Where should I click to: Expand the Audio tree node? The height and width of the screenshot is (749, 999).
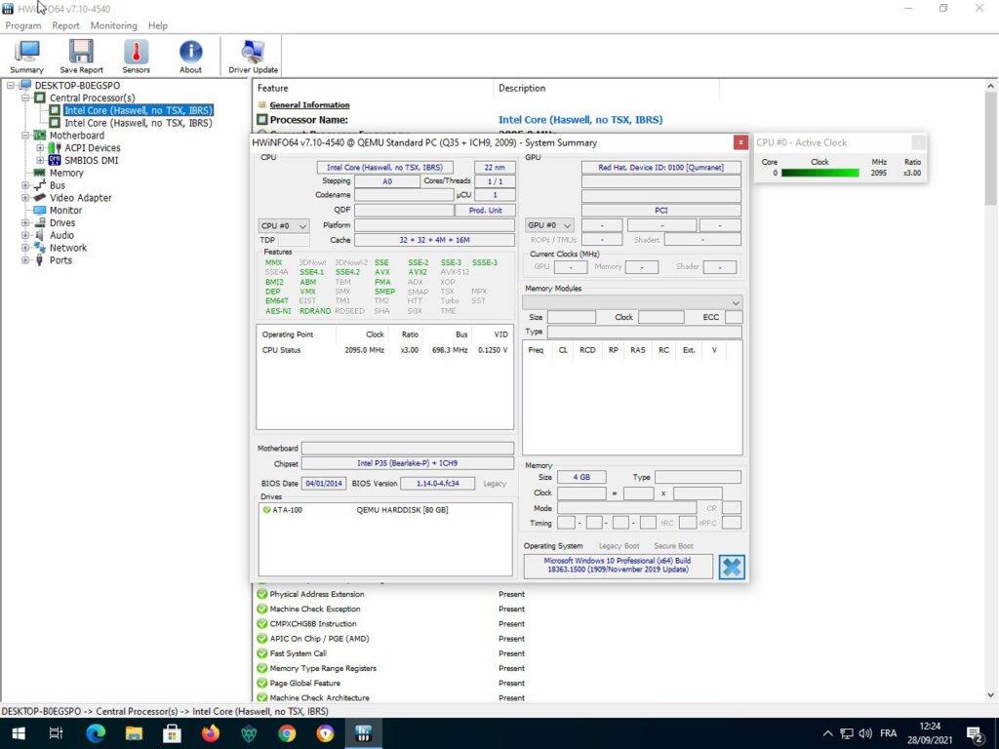point(25,236)
